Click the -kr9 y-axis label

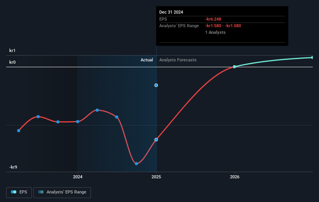tap(13, 167)
